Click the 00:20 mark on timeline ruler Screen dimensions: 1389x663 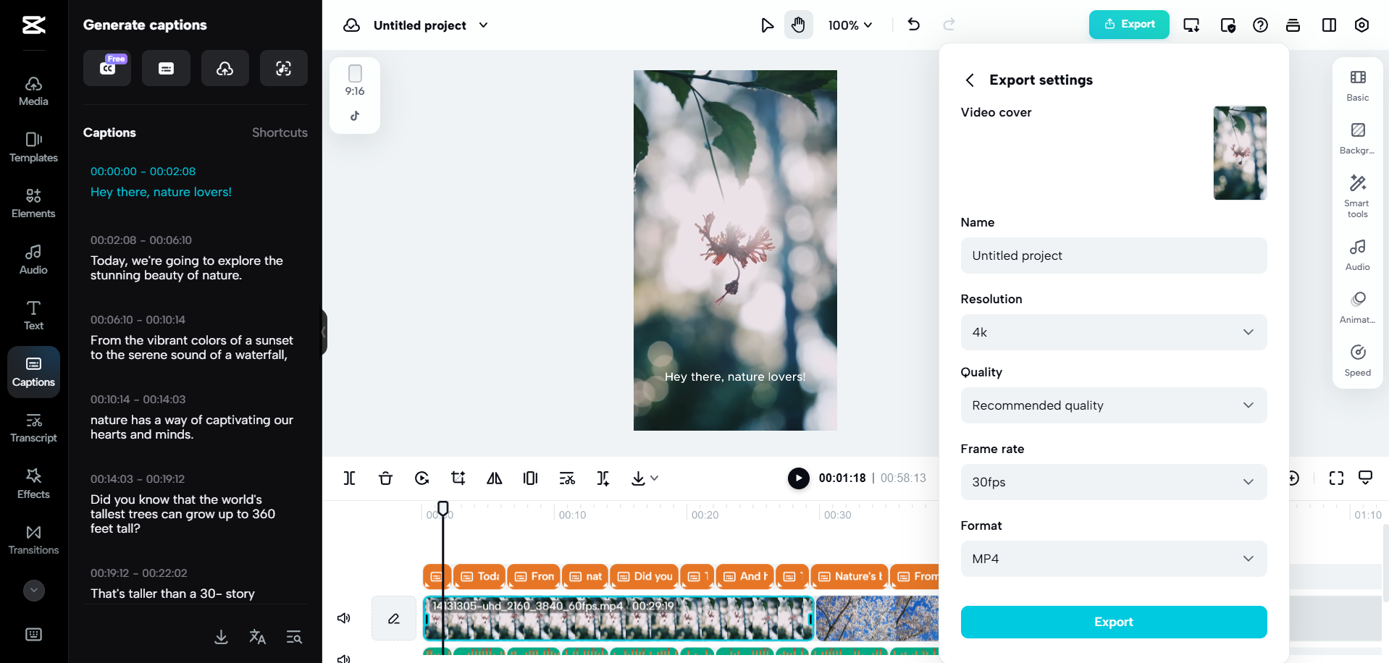pyautogui.click(x=705, y=515)
